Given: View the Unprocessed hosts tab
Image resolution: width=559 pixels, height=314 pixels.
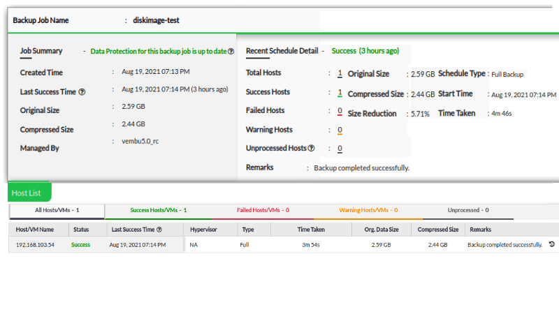Looking at the screenshot, I should 468,210.
